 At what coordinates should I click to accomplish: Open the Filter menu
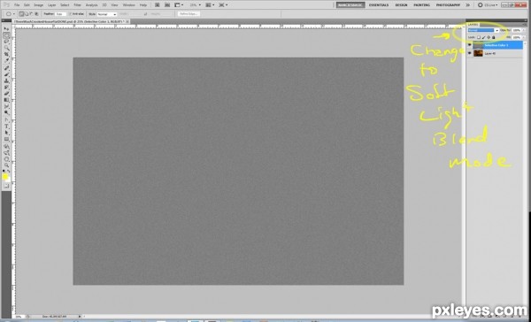point(77,5)
